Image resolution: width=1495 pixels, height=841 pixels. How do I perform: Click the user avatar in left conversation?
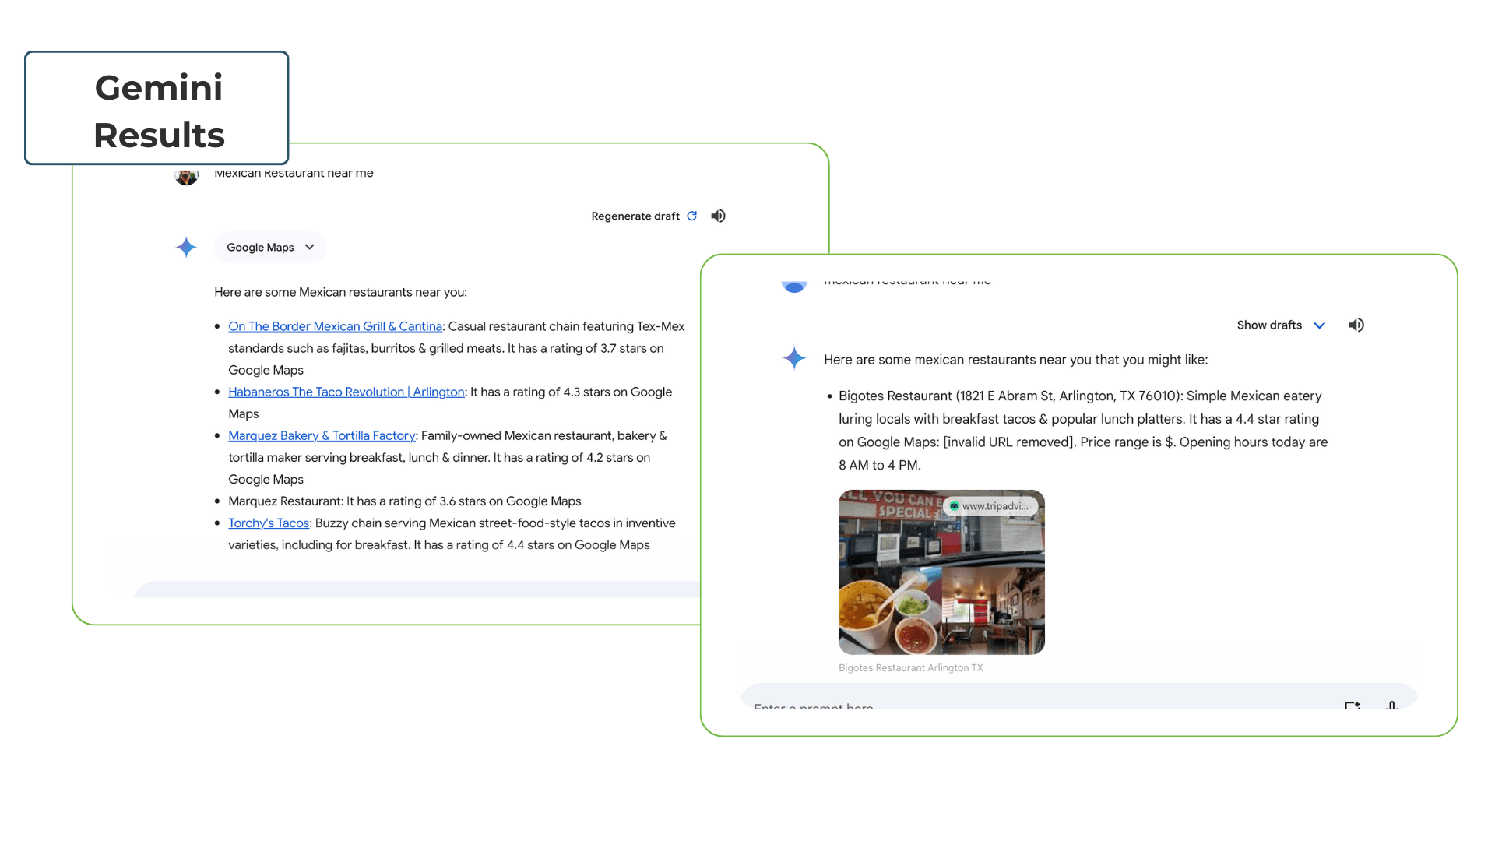tap(186, 177)
